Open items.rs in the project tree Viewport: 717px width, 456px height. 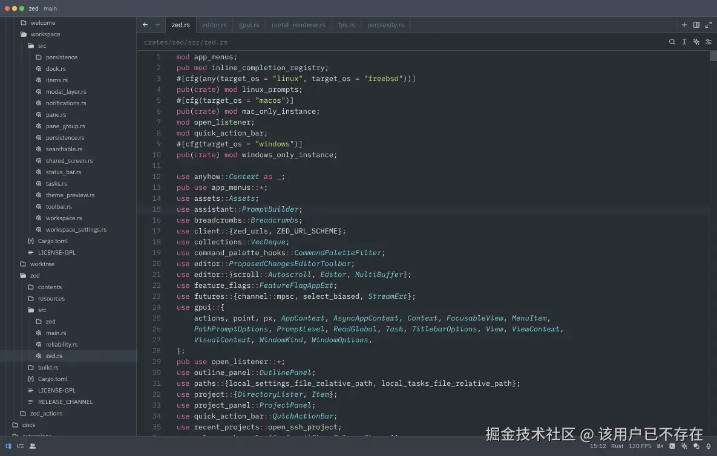tap(68, 80)
